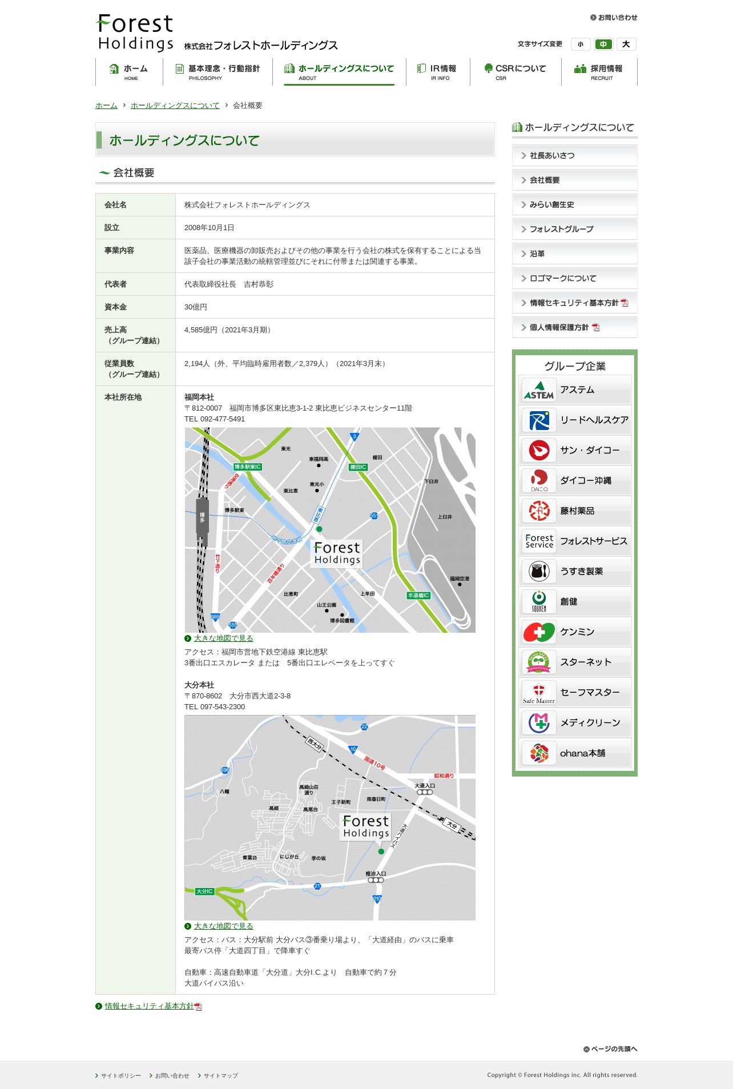The image size is (733, 1089).
Task: Open 沿革 sidebar item
Action: (x=575, y=254)
